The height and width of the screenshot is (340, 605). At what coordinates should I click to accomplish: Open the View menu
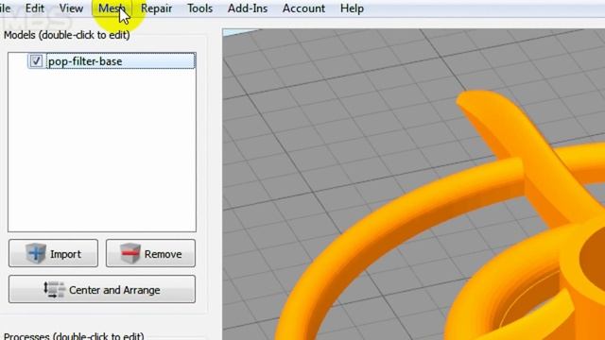pyautogui.click(x=72, y=8)
